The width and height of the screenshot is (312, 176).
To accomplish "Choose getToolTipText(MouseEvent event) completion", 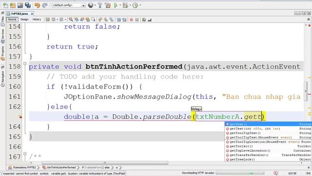I will pos(268,137).
